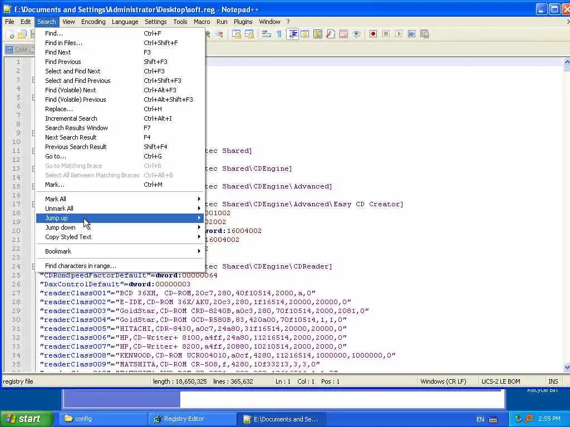Open the View menu
This screenshot has height=427, width=570.
coord(68,22)
